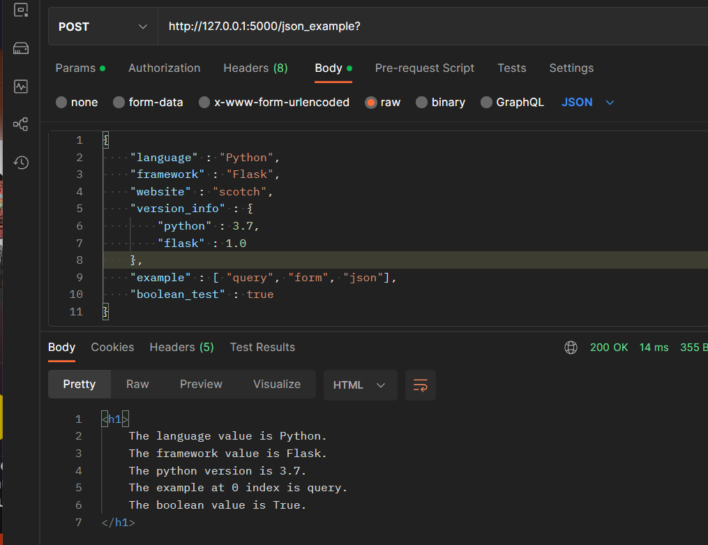708x545 pixels.
Task: Select the response Body tab
Action: click(62, 348)
